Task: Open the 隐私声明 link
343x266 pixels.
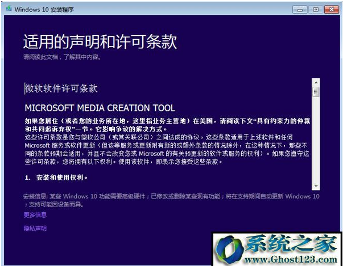Action: point(35,228)
